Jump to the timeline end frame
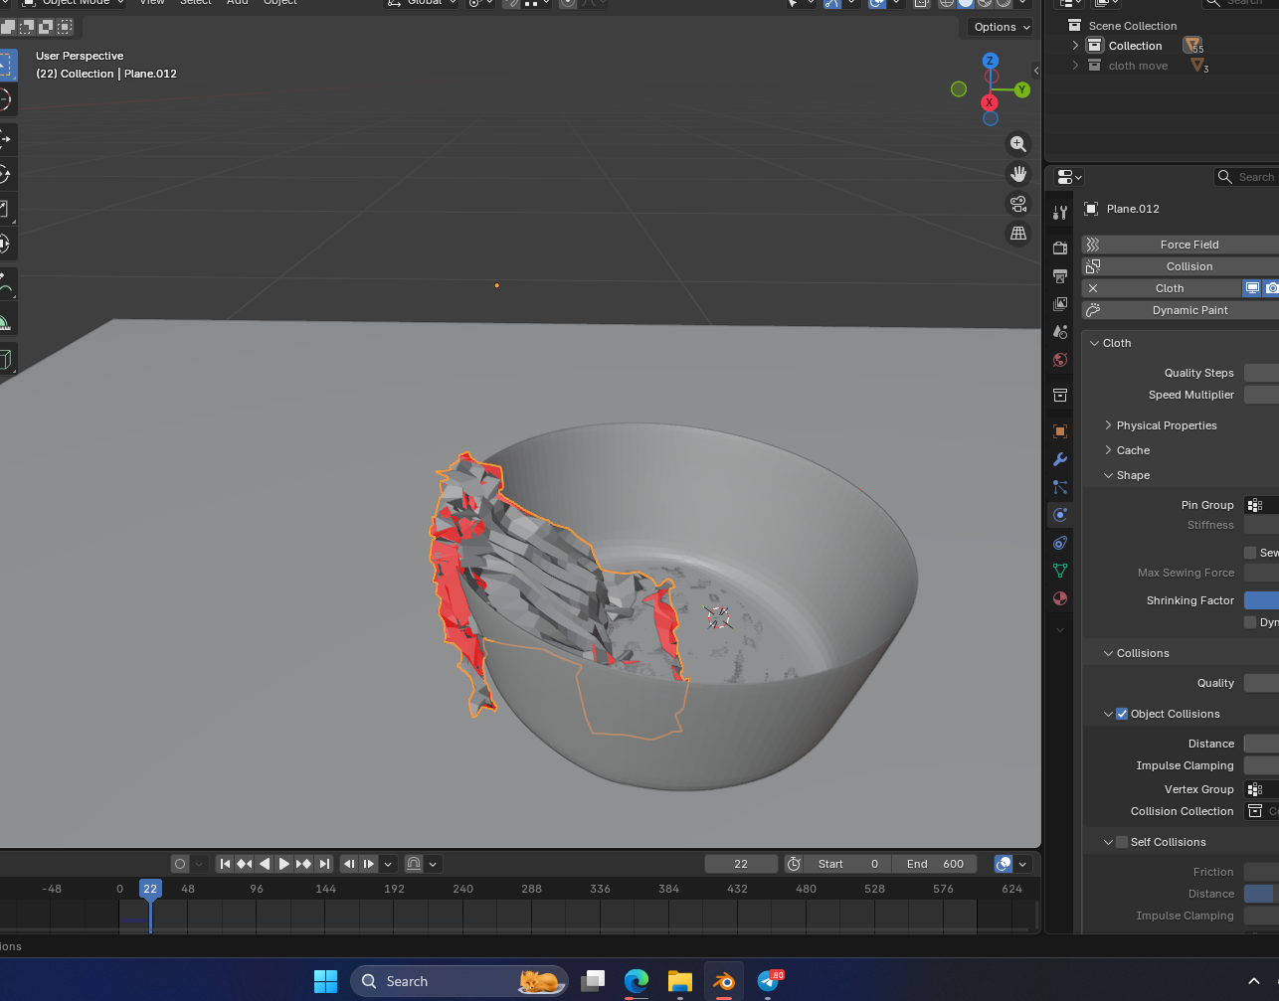This screenshot has height=1001, width=1279. (x=324, y=864)
